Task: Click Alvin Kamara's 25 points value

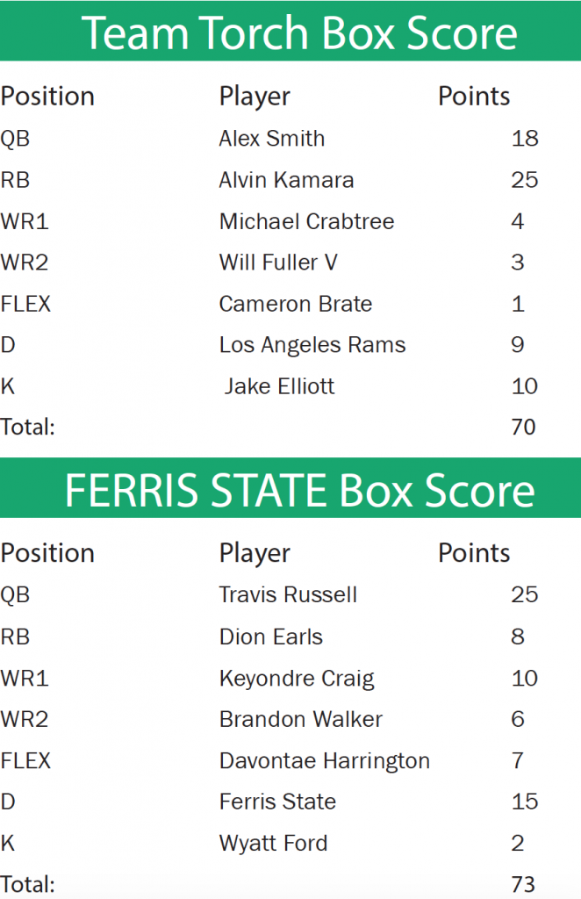Action: (x=524, y=180)
